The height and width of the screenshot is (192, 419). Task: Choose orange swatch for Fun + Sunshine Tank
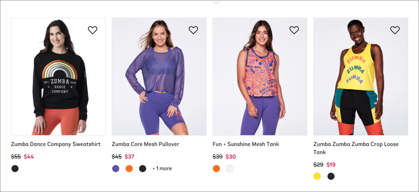(x=216, y=168)
